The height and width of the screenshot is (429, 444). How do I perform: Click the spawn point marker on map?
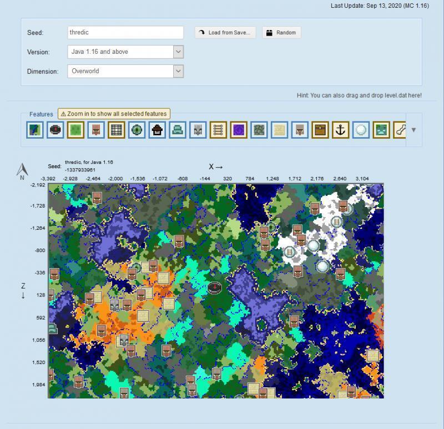tap(215, 287)
